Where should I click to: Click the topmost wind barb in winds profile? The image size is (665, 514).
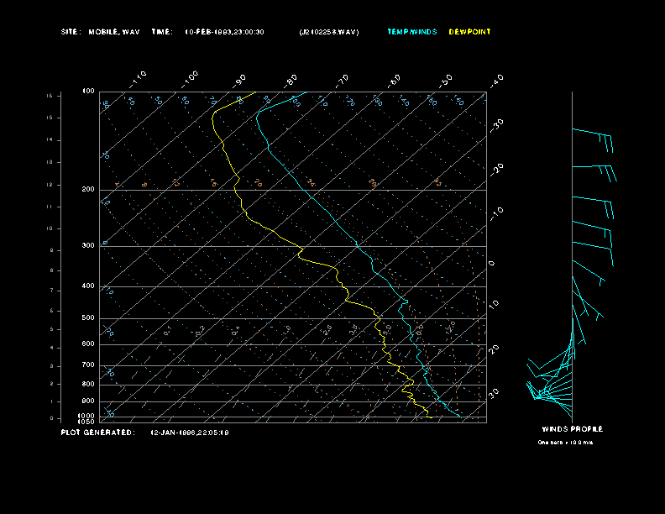click(x=593, y=140)
